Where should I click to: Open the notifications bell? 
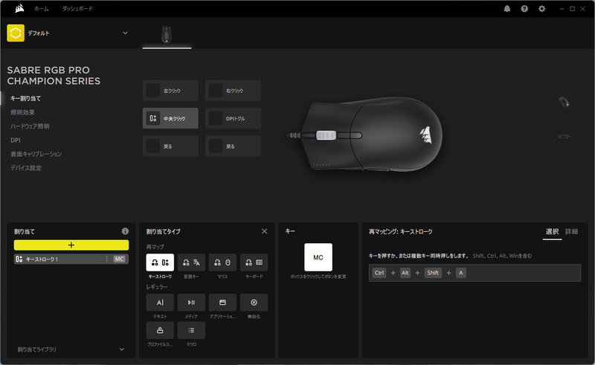click(x=507, y=9)
